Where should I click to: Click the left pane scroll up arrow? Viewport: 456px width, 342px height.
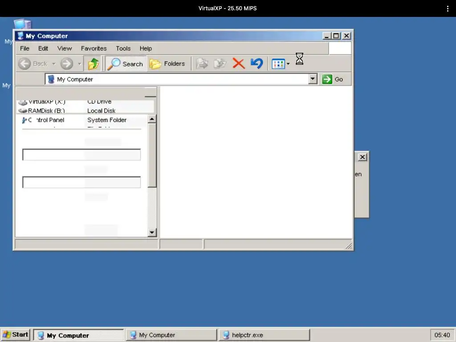(152, 119)
